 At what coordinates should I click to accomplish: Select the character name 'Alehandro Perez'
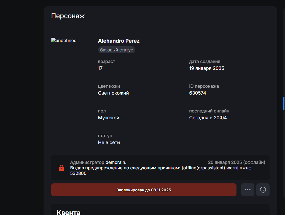(119, 41)
